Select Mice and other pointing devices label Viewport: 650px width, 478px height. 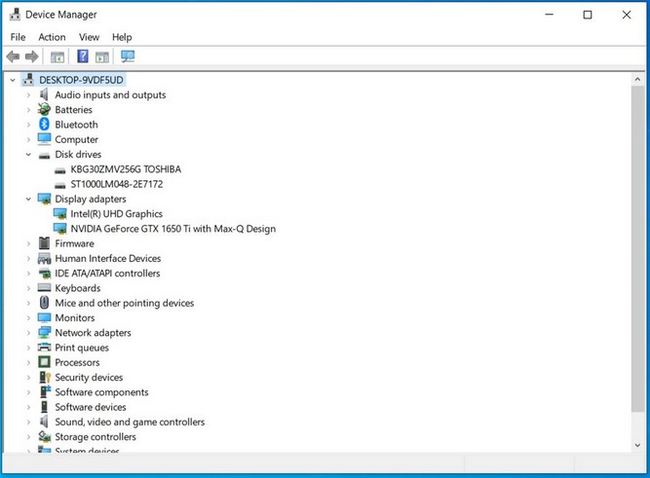125,303
